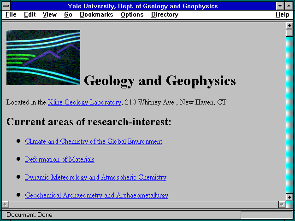
Task: Click the Current areas of research-interest heading
Action: pyautogui.click(x=89, y=122)
